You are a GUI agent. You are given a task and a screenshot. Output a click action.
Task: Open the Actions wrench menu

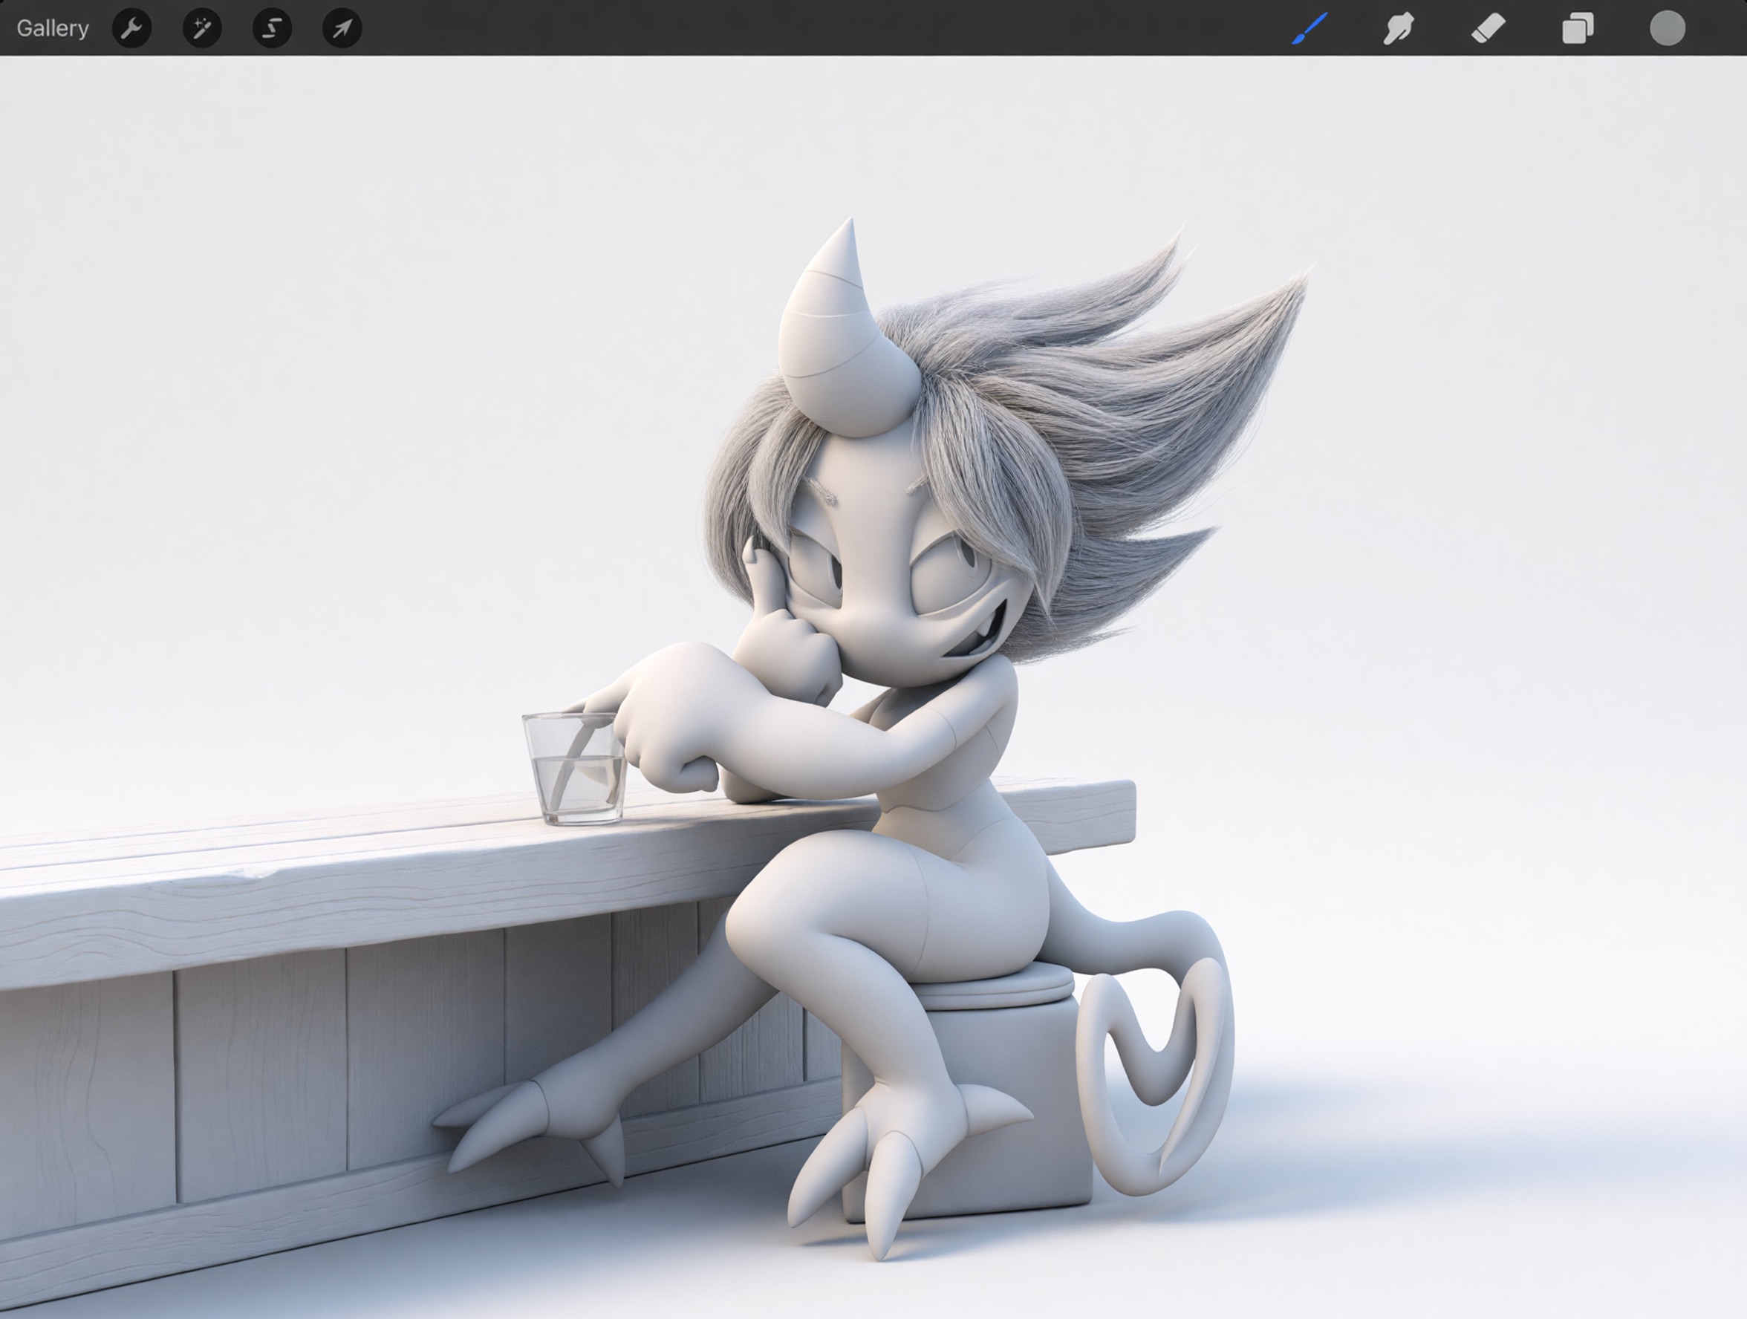click(x=132, y=28)
